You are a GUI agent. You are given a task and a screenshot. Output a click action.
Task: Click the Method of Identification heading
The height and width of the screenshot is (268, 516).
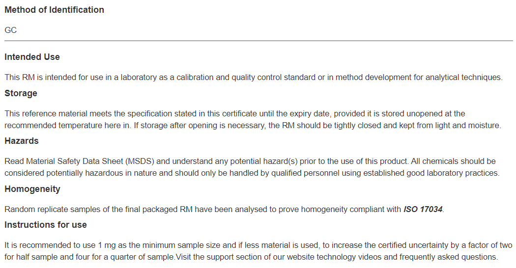(54, 10)
